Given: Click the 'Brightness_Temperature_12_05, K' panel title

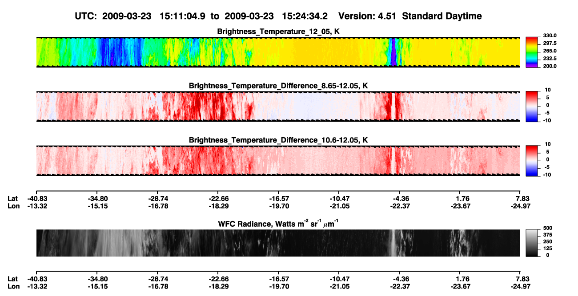Looking at the screenshot, I should [279, 32].
